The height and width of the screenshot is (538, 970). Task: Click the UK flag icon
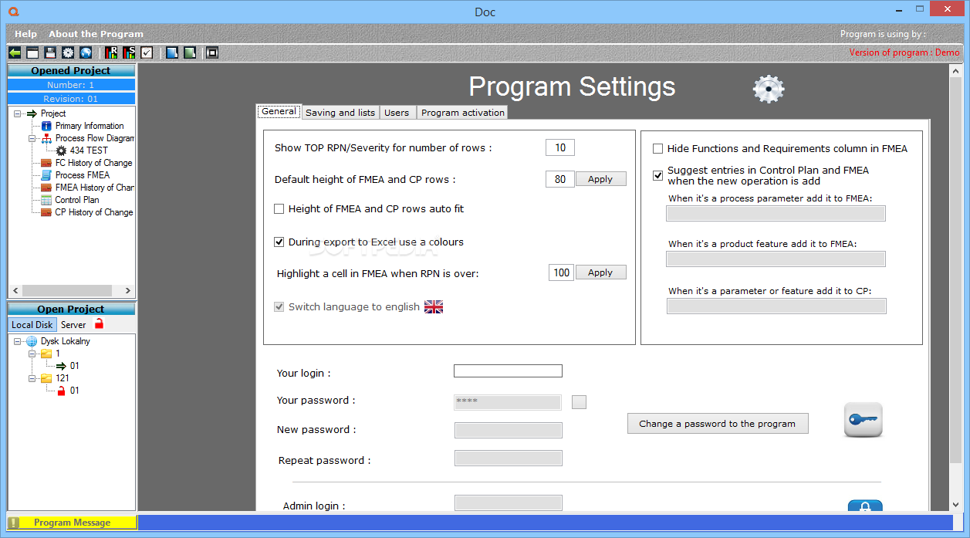[x=434, y=306]
